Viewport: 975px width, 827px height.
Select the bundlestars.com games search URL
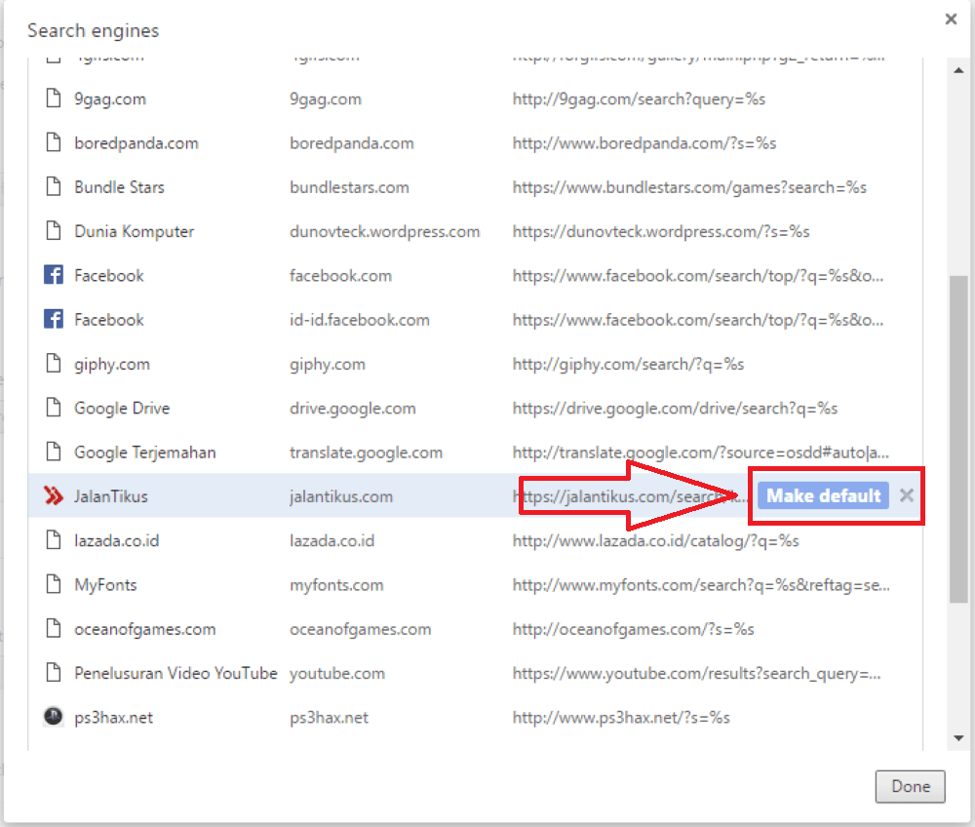pos(689,188)
